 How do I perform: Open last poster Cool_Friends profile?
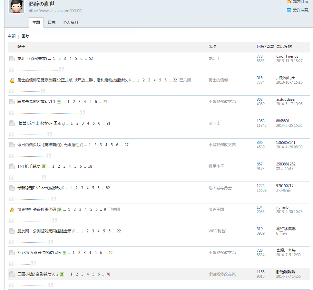click(287, 56)
